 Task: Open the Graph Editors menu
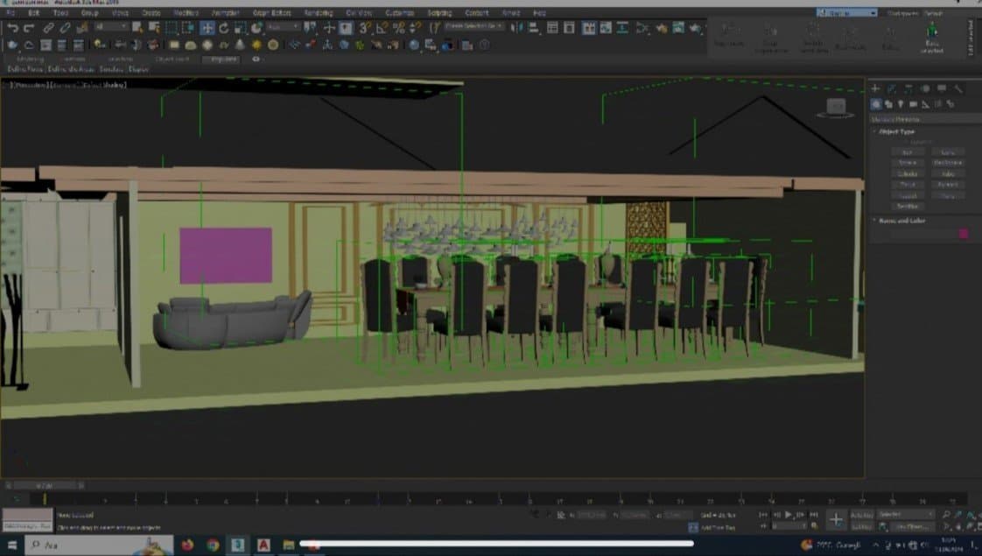pos(272,12)
